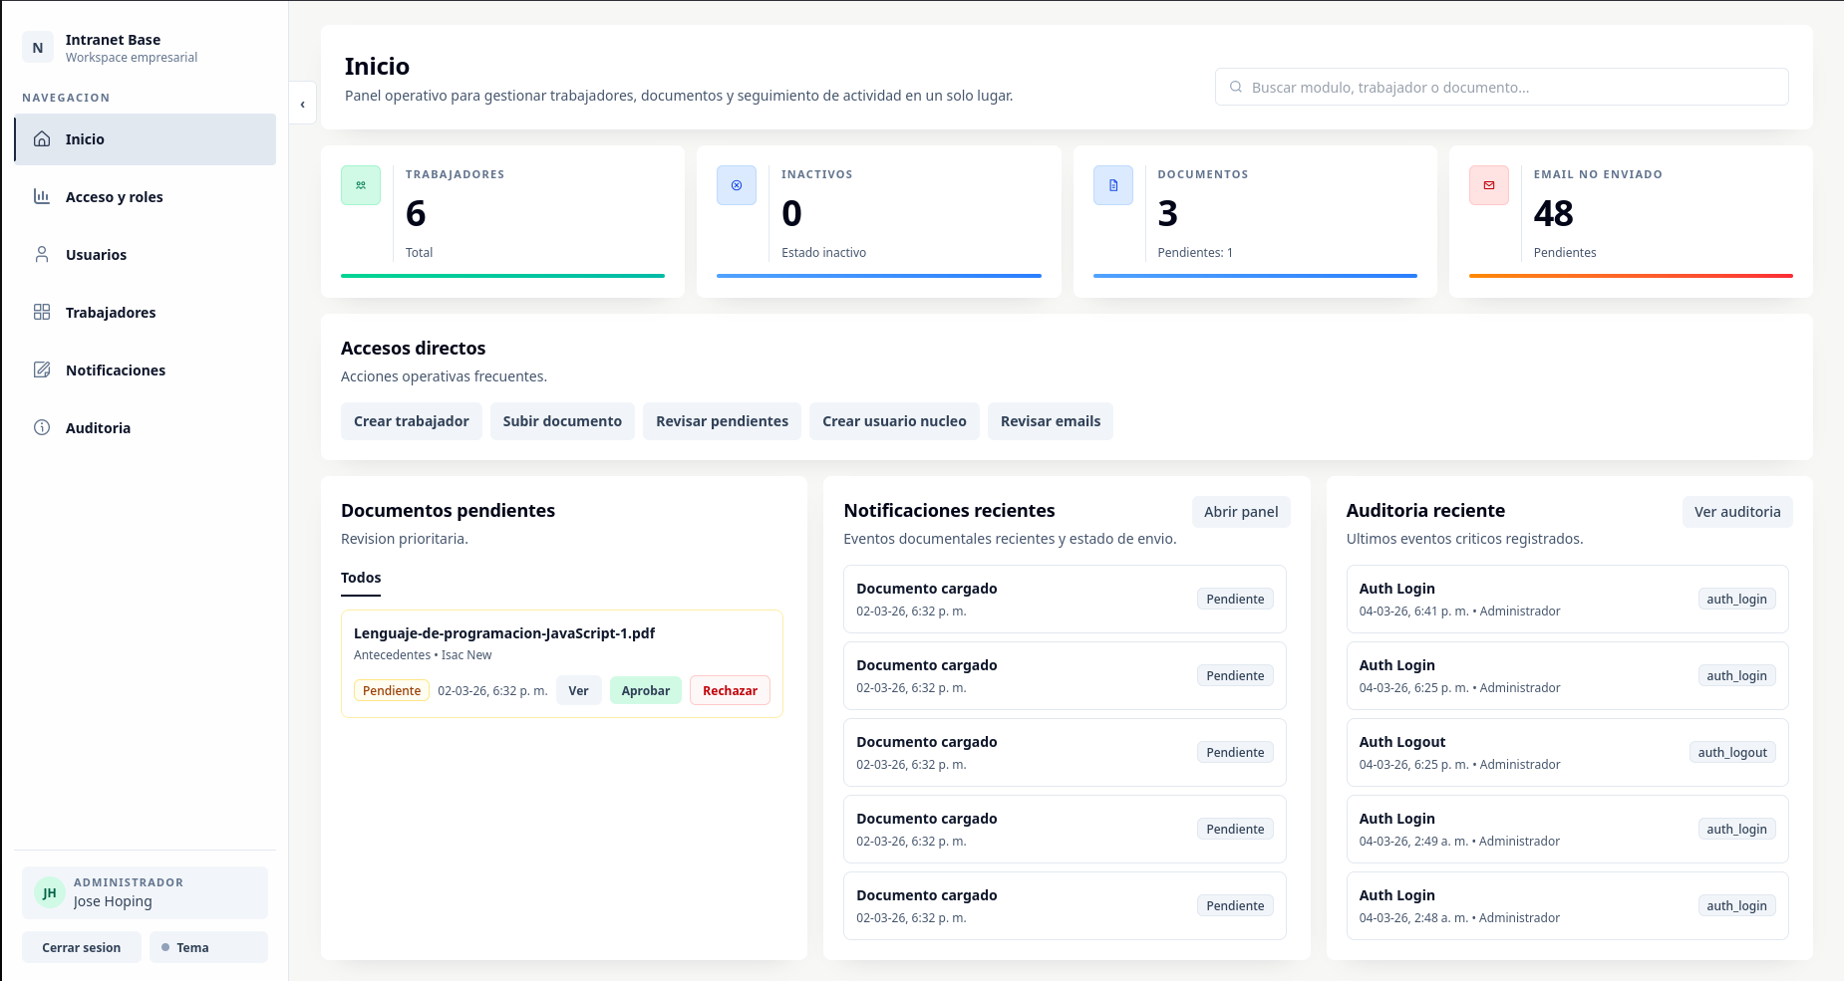Click the document's orange Pendiente badge
Screen dimensions: 1844x981
point(392,690)
